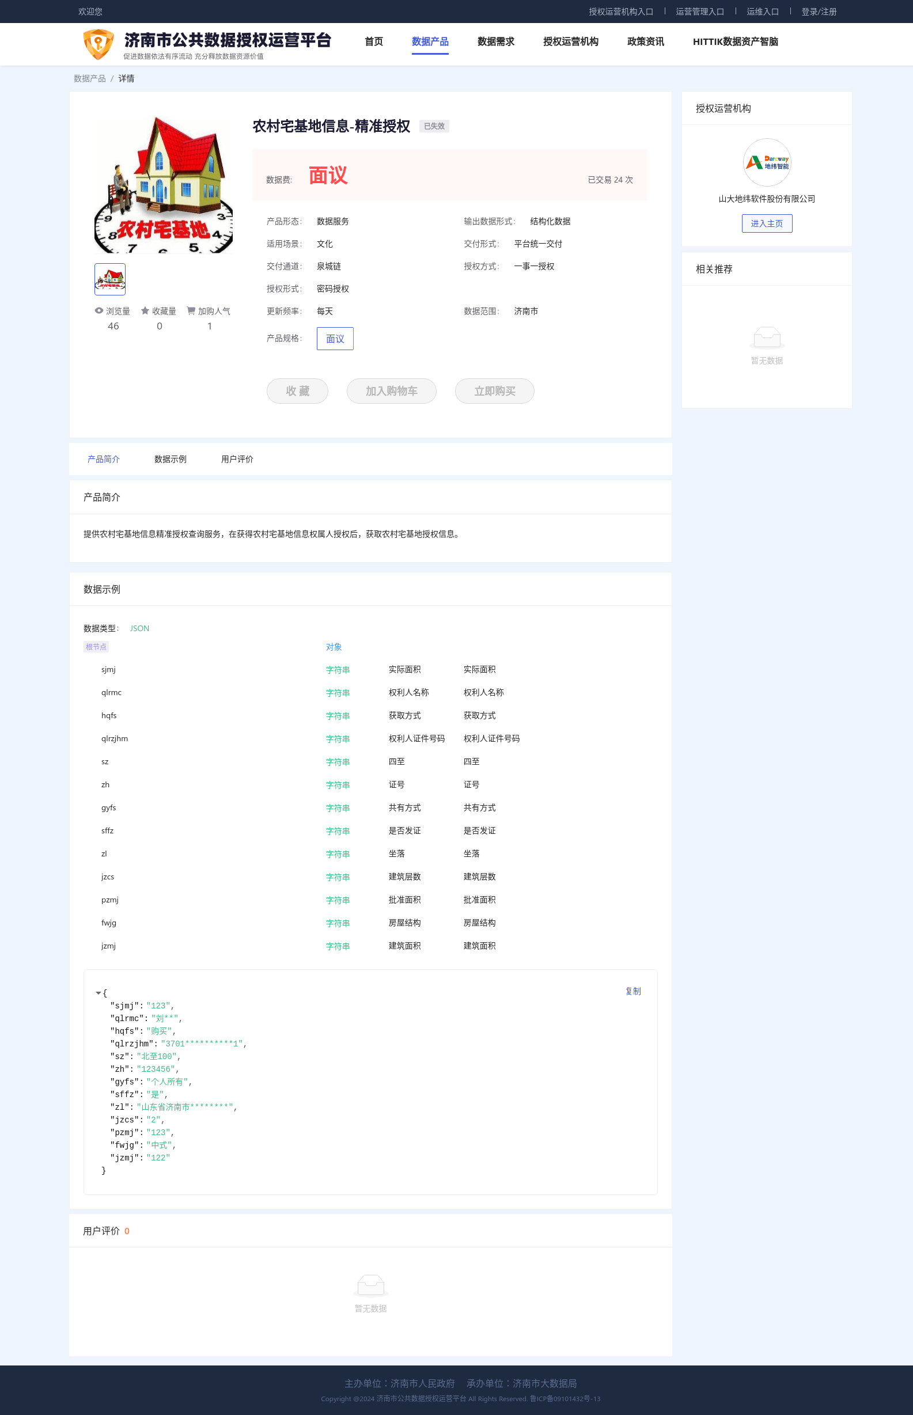This screenshot has height=1415, width=913.
Task: Click the platform shield logo icon
Action: (99, 44)
